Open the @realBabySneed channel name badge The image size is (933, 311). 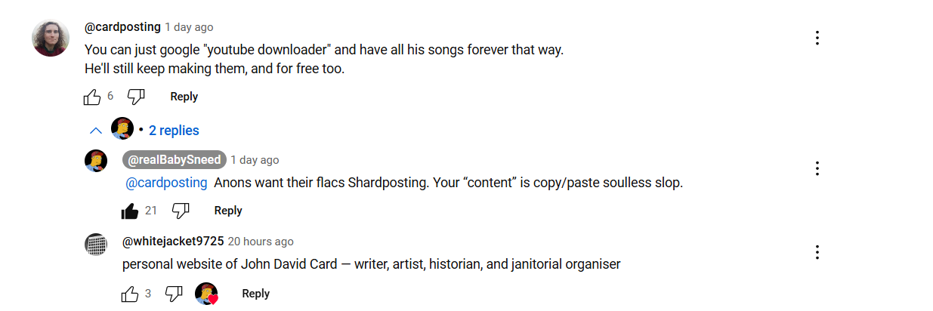175,160
